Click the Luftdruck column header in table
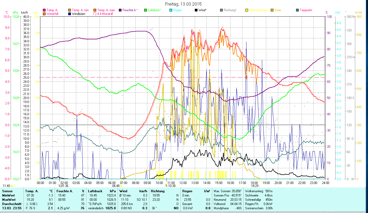This screenshot has width=368, height=213. point(95,191)
